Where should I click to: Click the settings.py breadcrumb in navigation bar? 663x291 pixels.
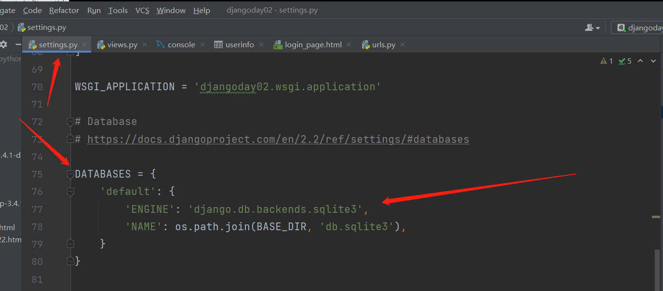[42, 28]
